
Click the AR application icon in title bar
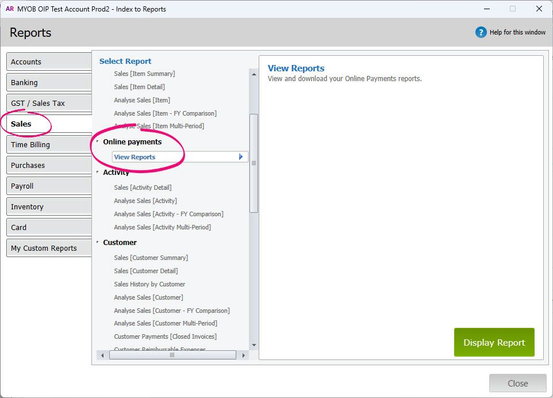click(9, 9)
